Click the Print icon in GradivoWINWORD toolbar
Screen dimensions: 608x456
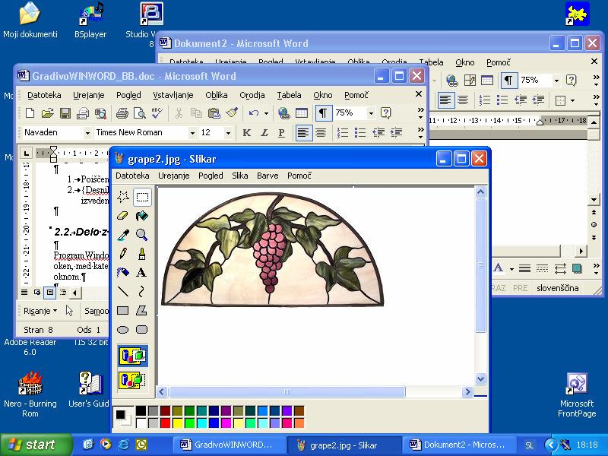[x=122, y=112]
